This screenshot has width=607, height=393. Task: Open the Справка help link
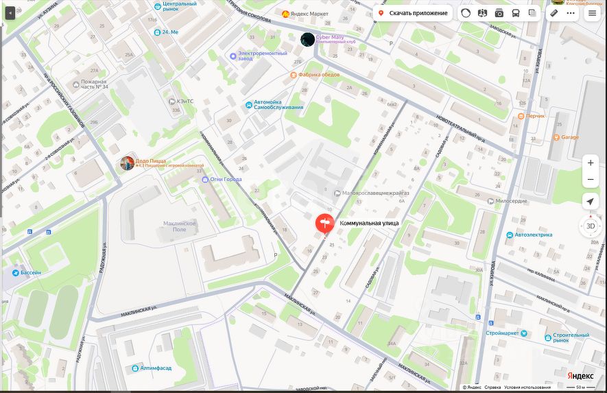click(x=492, y=388)
